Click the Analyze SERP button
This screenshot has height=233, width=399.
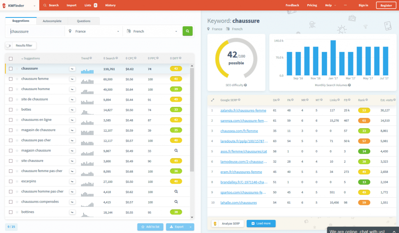[228, 223]
